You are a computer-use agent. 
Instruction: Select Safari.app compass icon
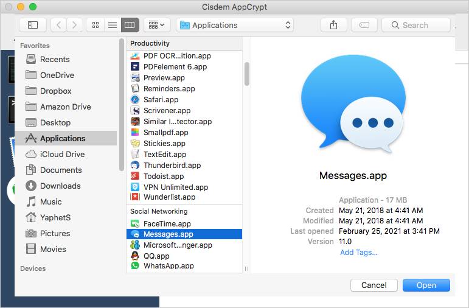pyautogui.click(x=135, y=99)
